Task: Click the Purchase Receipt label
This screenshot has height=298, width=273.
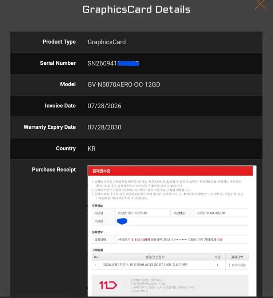Action: pyautogui.click(x=54, y=169)
